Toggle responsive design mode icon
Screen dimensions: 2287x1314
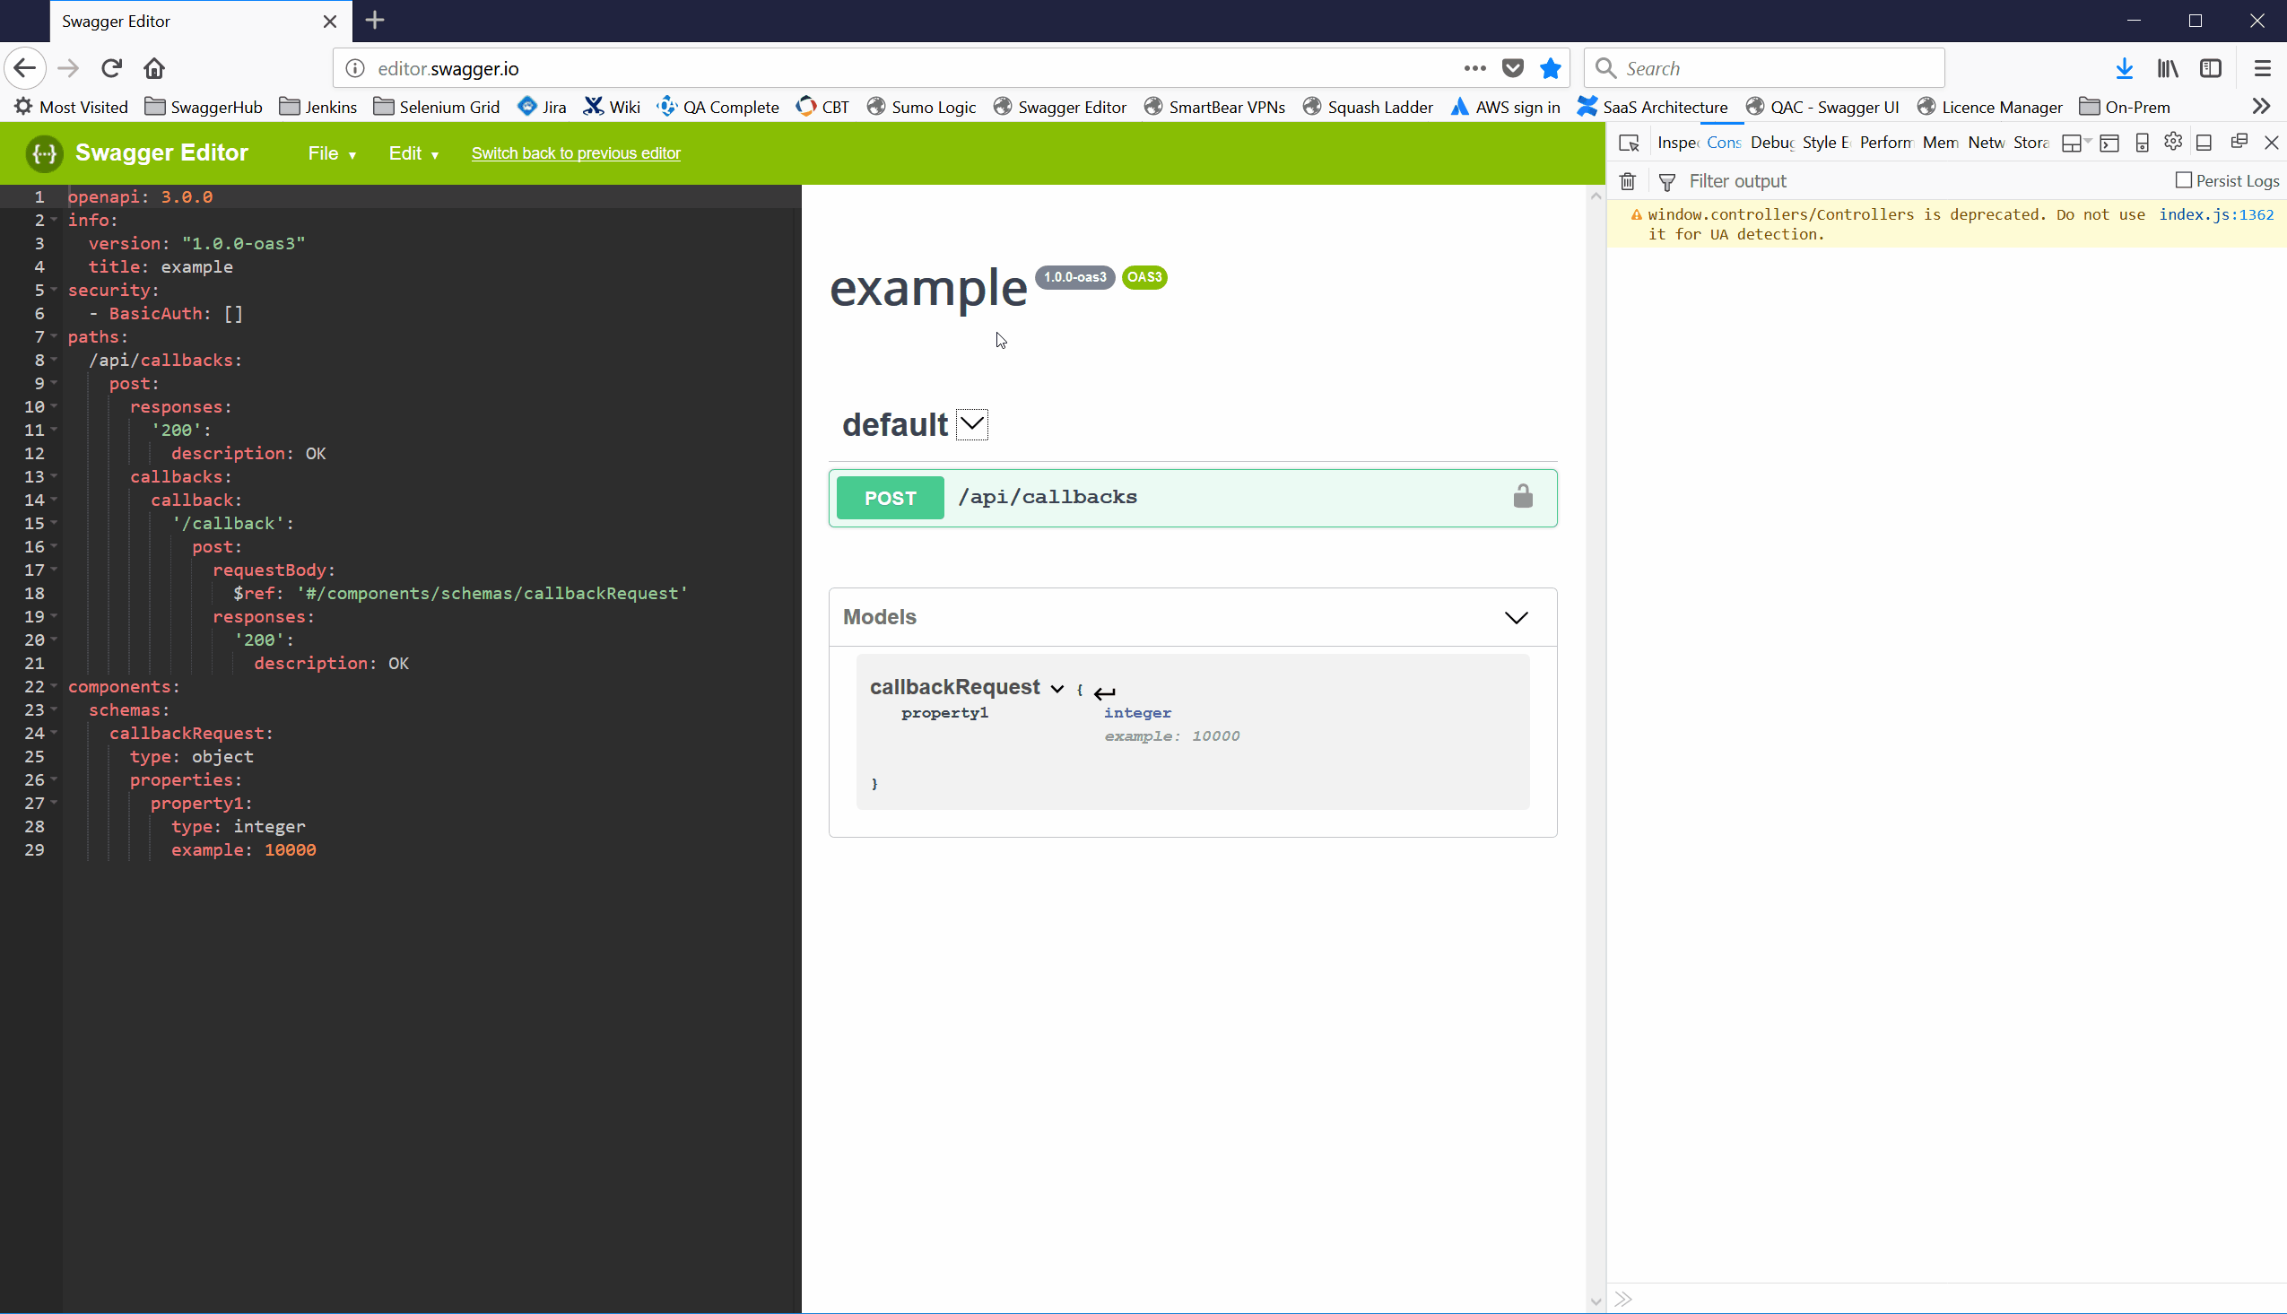[2142, 143]
